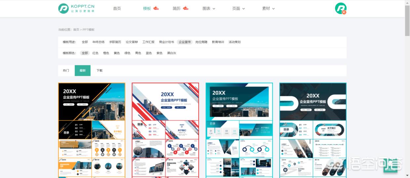This screenshot has width=410, height=178.
Task: Open the user avatar in the header
Action: (340, 9)
